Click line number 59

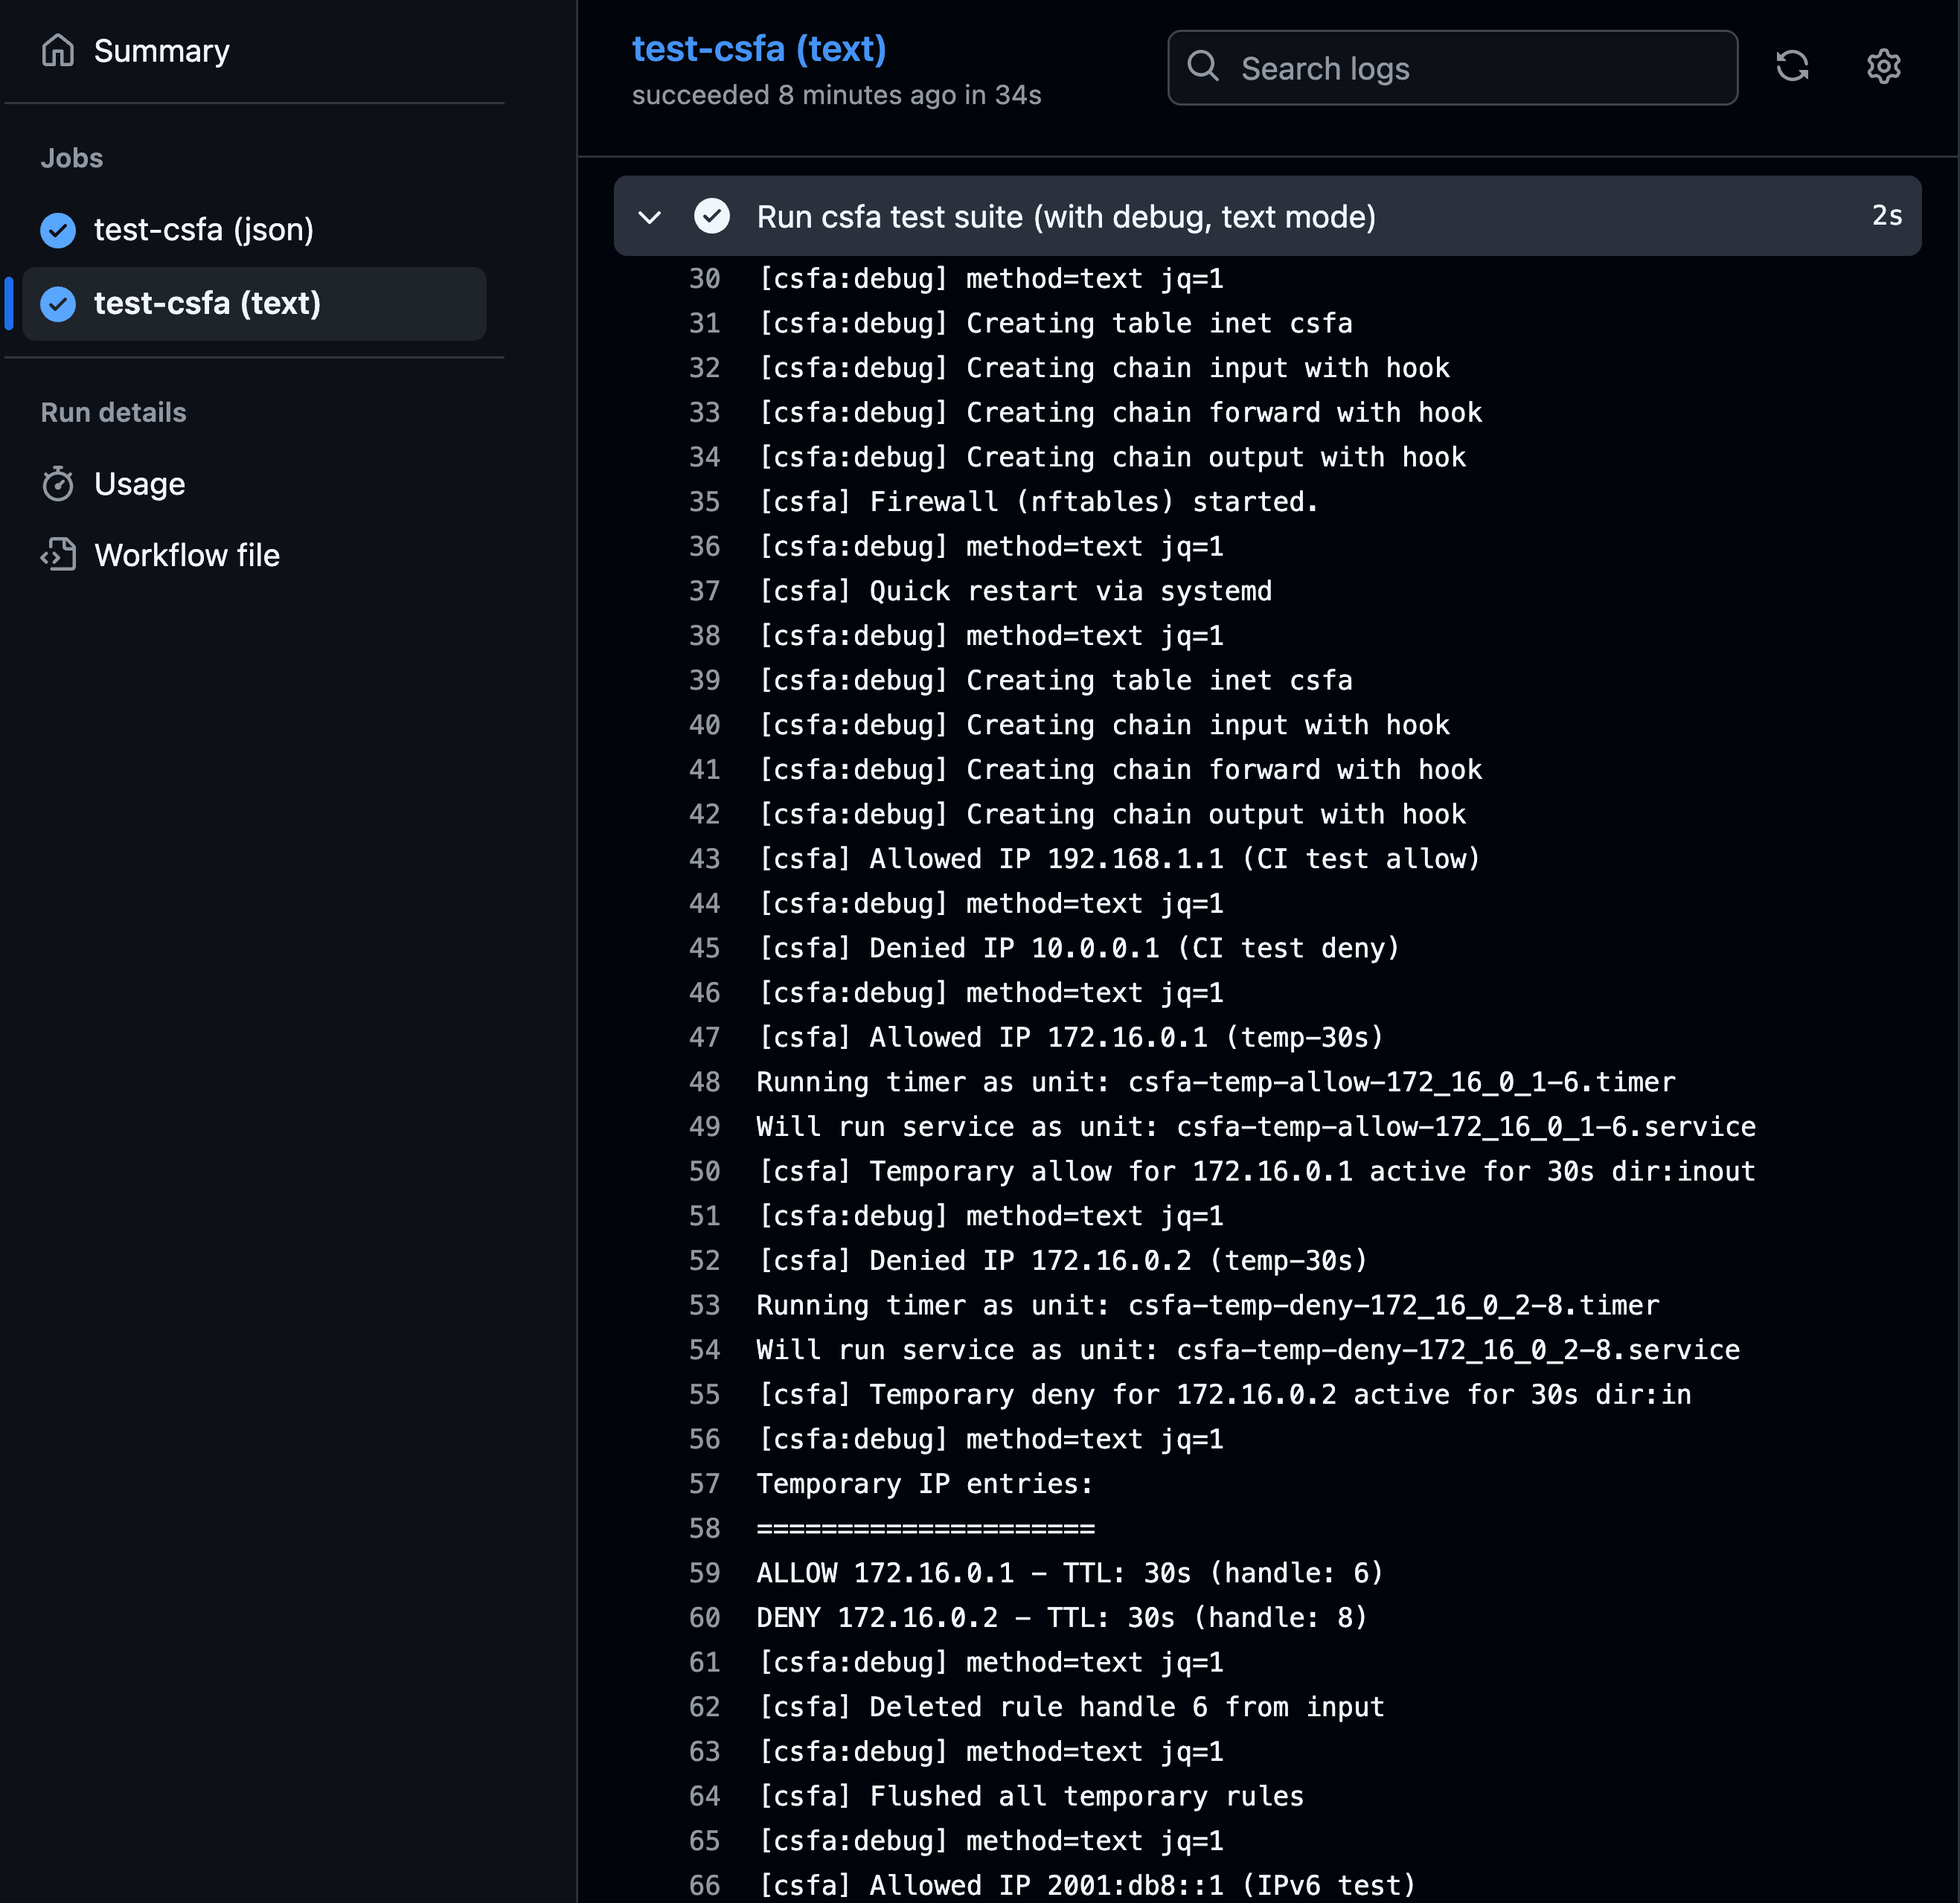pyautogui.click(x=704, y=1573)
